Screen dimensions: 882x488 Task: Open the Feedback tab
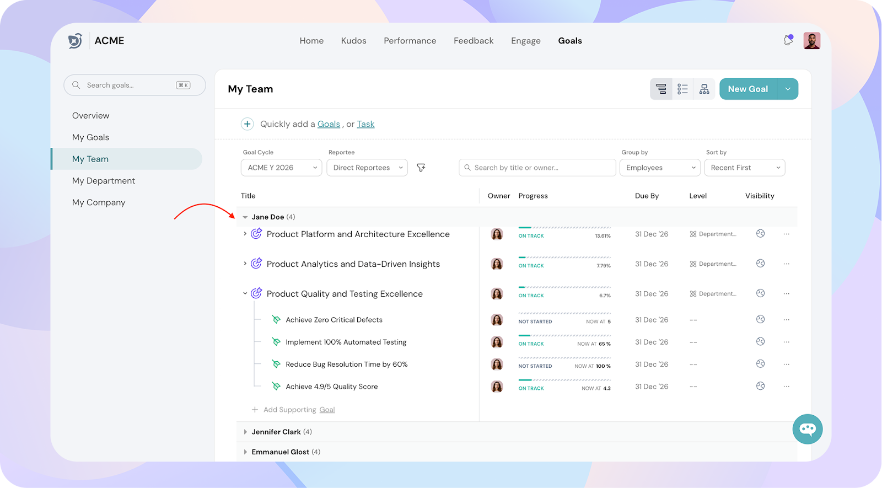[x=474, y=41]
